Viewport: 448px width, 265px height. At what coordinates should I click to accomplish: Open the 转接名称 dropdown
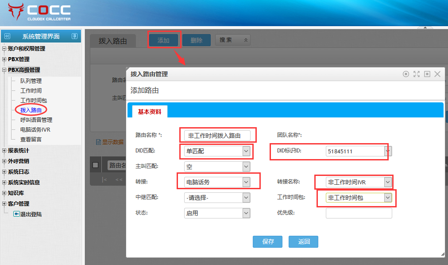pos(388,182)
